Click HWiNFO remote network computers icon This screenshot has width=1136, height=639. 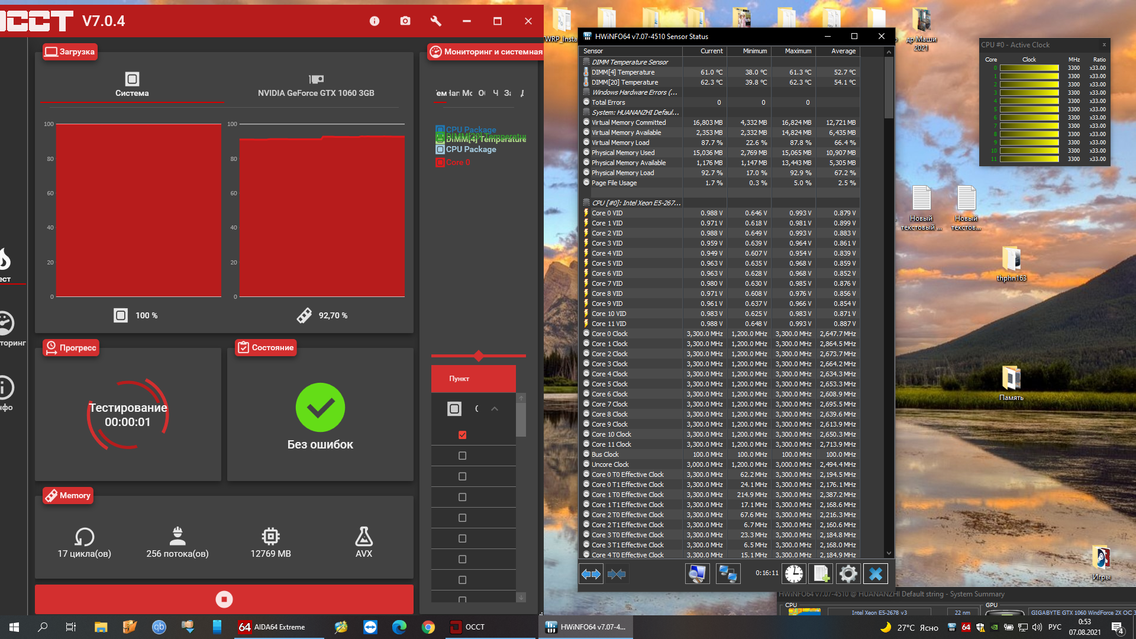point(728,573)
